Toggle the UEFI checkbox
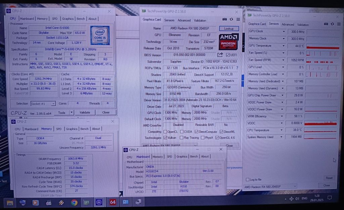 [228, 55]
